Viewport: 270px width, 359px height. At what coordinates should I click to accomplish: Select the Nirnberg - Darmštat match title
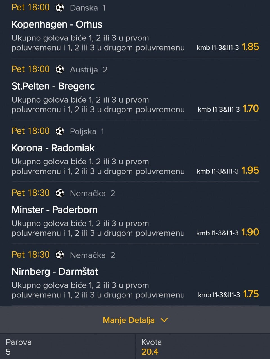click(x=55, y=272)
